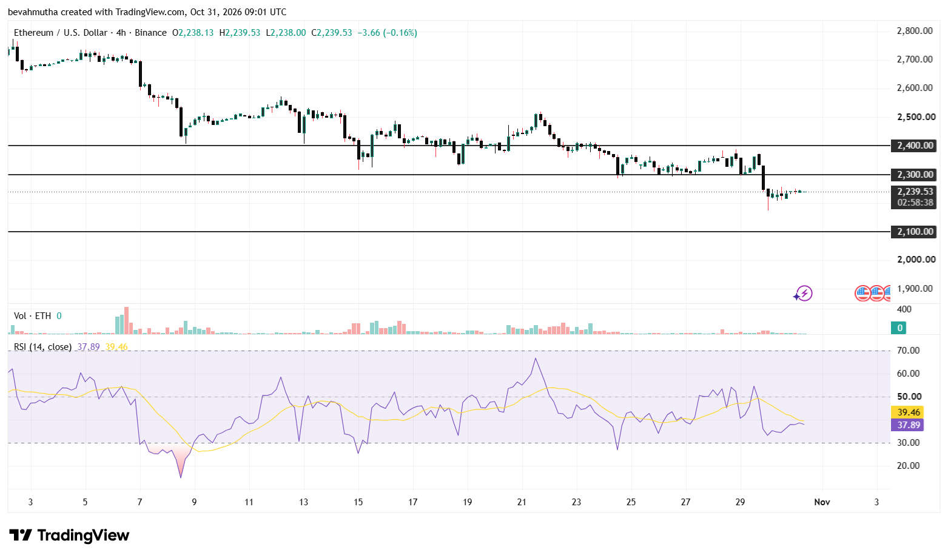Click the 70.00 RSI axis label
The image size is (948, 558).
click(908, 351)
